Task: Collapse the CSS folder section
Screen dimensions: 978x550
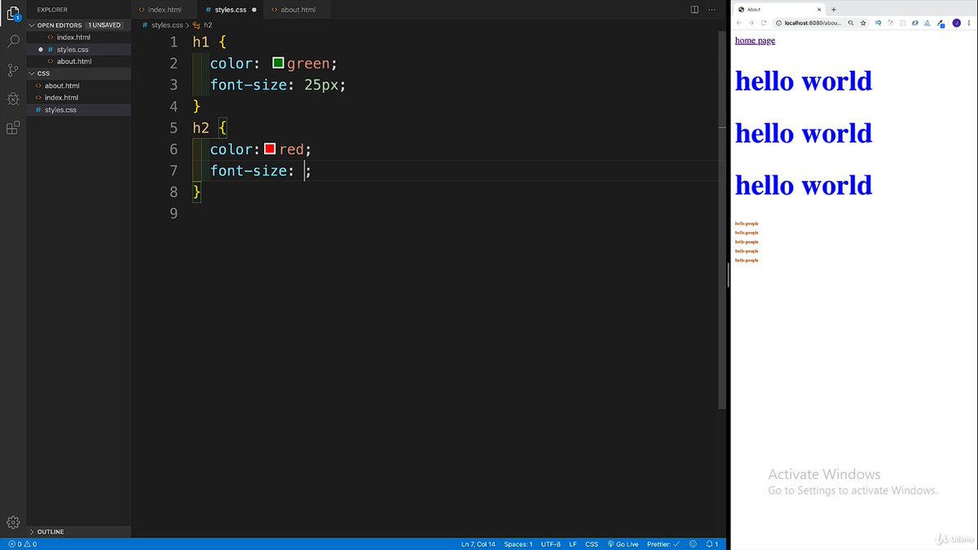Action: 78,73
